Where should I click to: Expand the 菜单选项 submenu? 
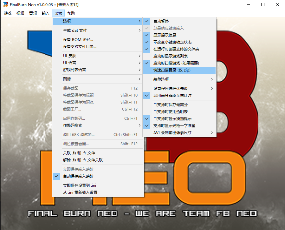179,79
